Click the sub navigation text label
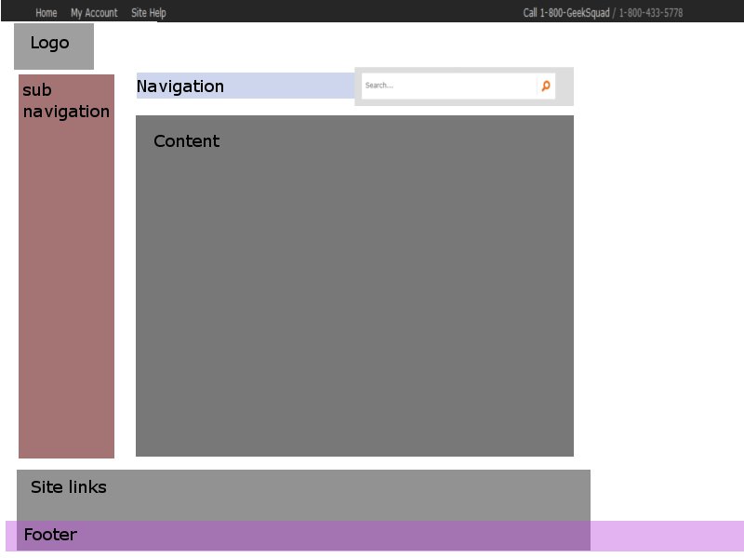This screenshot has width=744, height=558. [65, 100]
